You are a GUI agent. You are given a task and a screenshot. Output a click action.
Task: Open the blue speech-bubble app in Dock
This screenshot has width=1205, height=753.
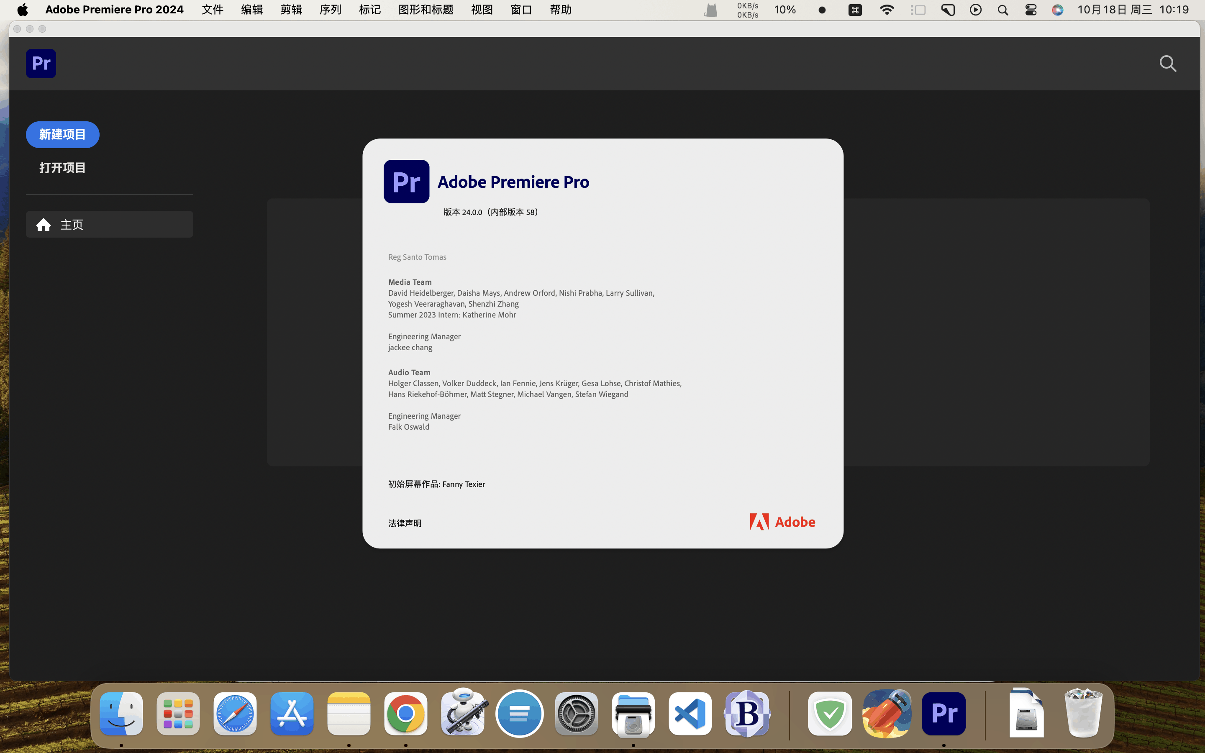pos(519,714)
